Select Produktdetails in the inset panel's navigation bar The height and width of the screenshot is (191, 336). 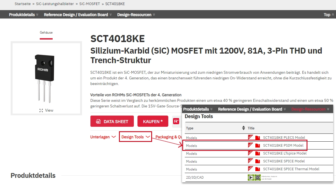pos(198,109)
